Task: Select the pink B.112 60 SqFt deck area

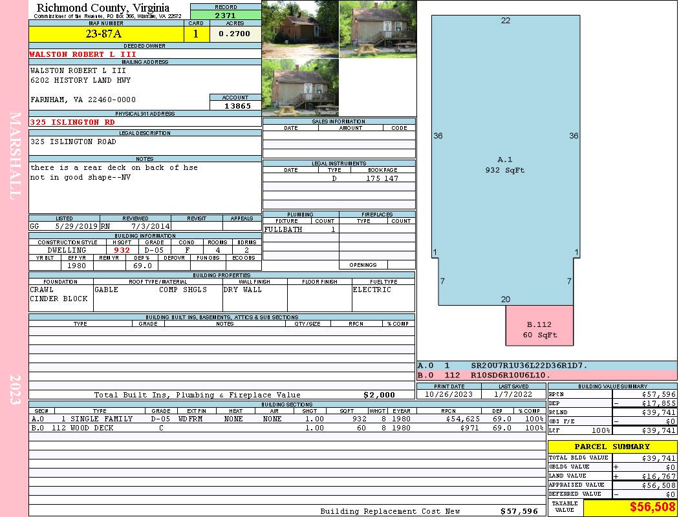Action: coord(539,330)
